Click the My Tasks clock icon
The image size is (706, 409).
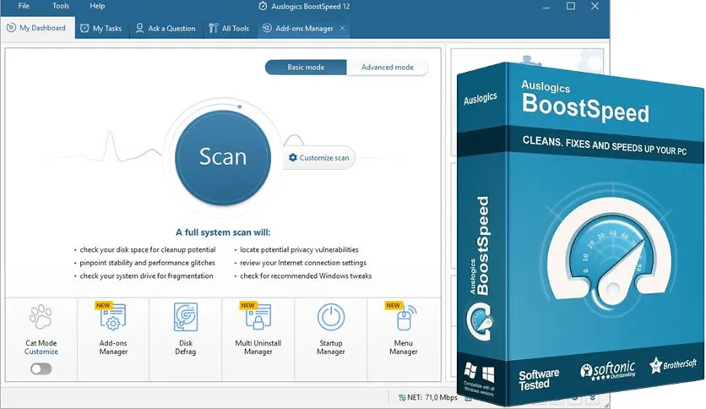[84, 28]
